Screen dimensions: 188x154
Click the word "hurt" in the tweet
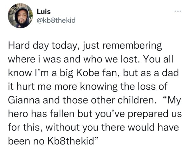click(25, 86)
